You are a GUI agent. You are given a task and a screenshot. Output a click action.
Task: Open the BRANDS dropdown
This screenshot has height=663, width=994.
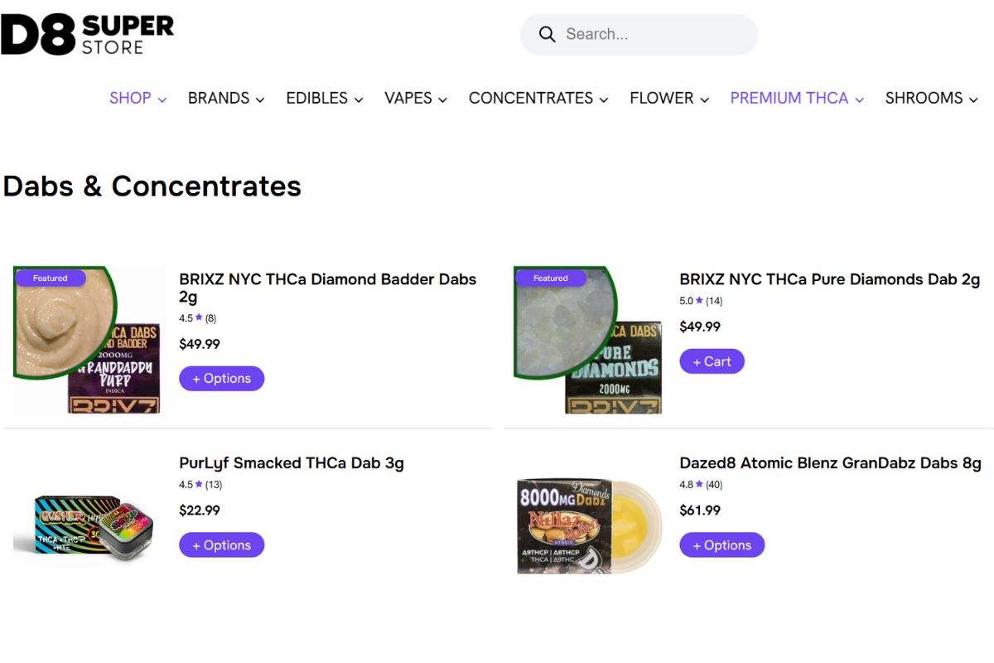260,98
